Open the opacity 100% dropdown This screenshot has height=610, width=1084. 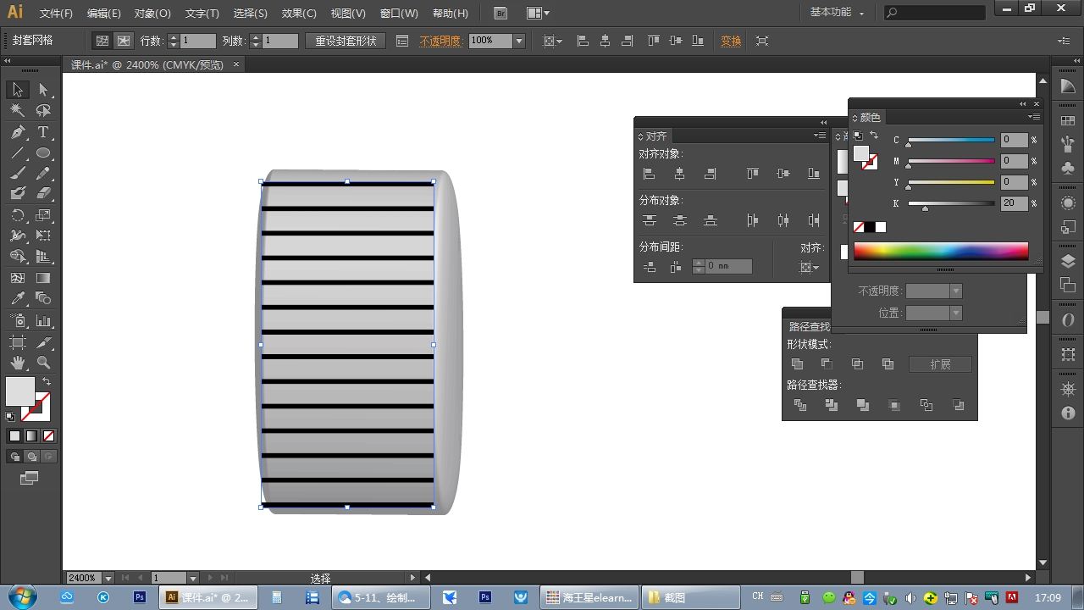[x=519, y=41]
